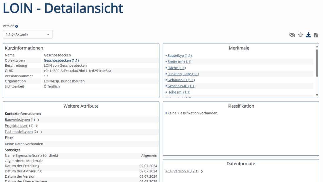Image resolution: width=323 pixels, height=182 pixels.
Task: Expand the Fachmodelltypen chevron
Action: click(x=41, y=132)
